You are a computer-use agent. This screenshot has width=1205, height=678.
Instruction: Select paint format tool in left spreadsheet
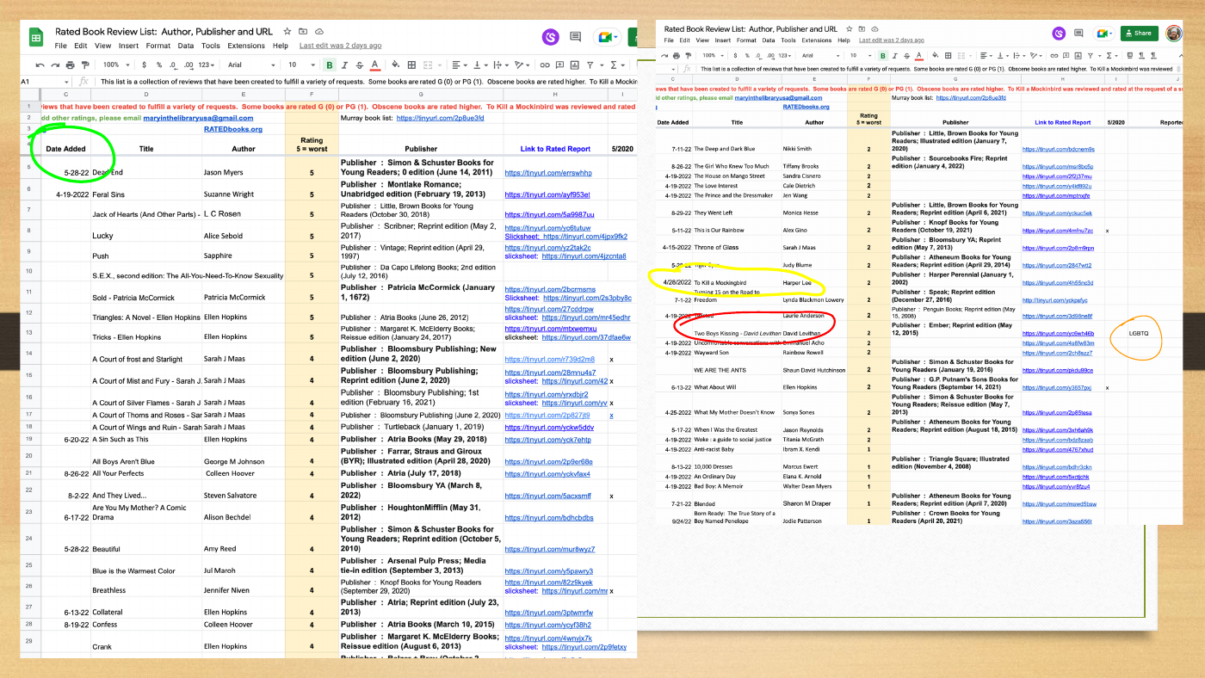pyautogui.click(x=84, y=65)
